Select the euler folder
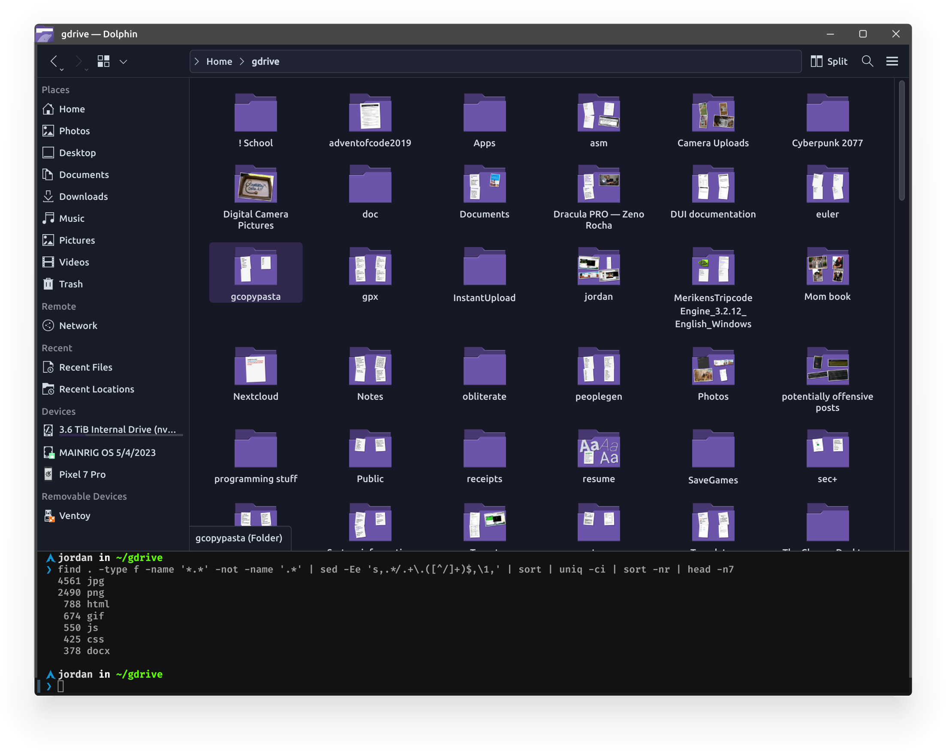 coord(827,192)
